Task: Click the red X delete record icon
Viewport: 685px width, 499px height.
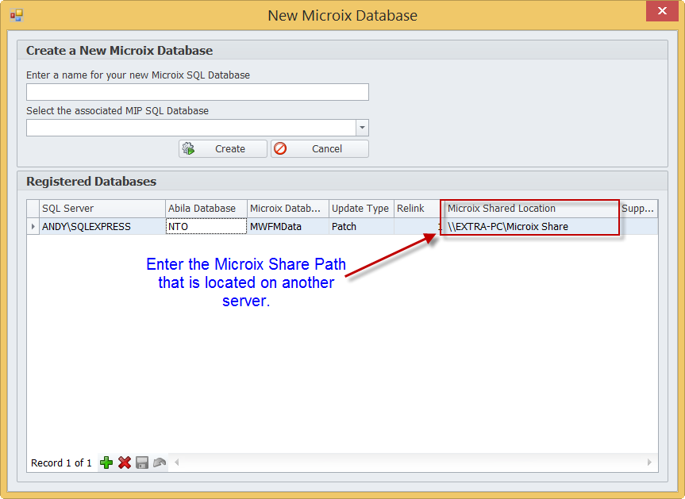Action: [125, 463]
